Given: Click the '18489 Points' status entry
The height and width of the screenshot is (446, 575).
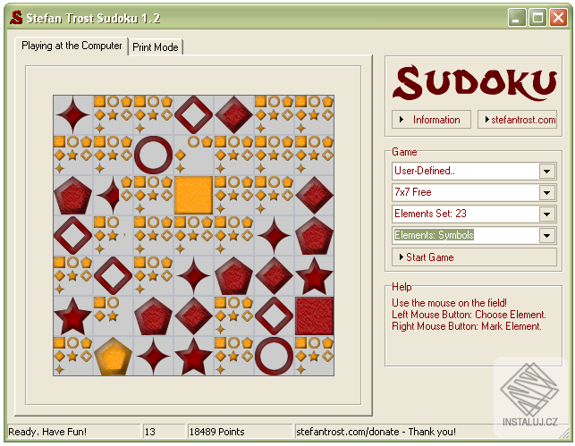Looking at the screenshot, I should click(216, 432).
